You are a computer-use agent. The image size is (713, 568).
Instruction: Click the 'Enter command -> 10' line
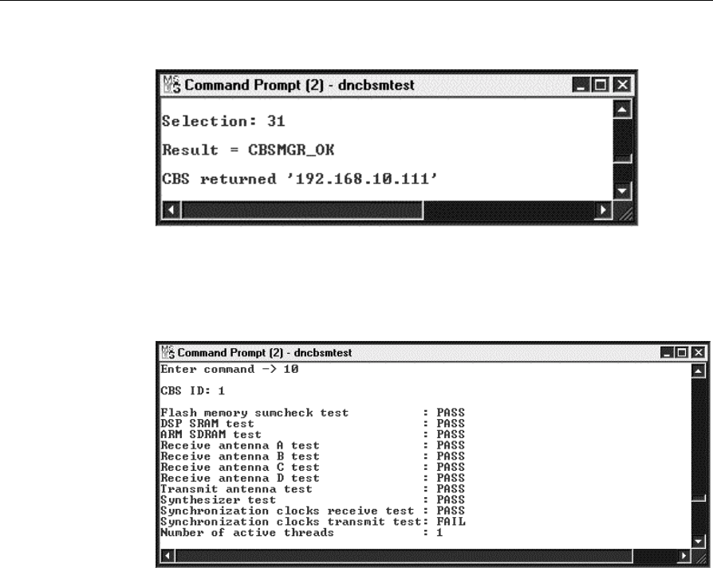230,369
